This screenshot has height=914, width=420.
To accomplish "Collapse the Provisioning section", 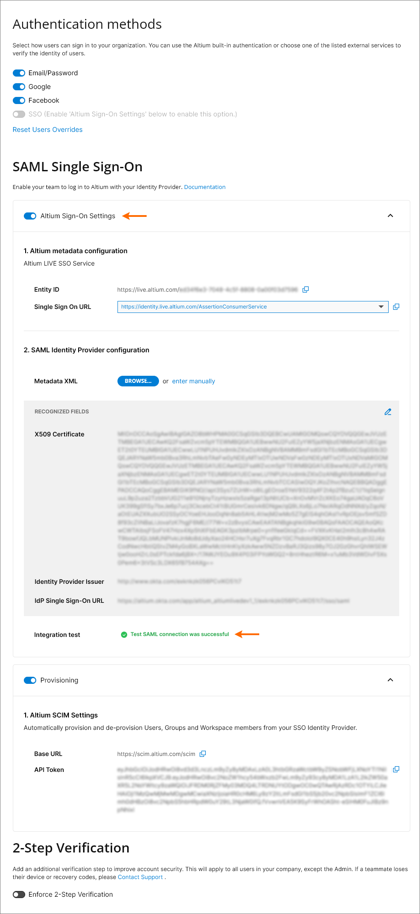I will click(390, 680).
